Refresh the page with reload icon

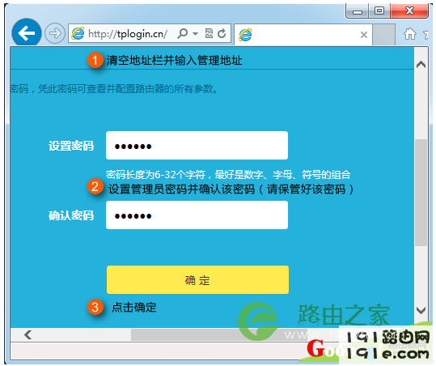point(222,34)
